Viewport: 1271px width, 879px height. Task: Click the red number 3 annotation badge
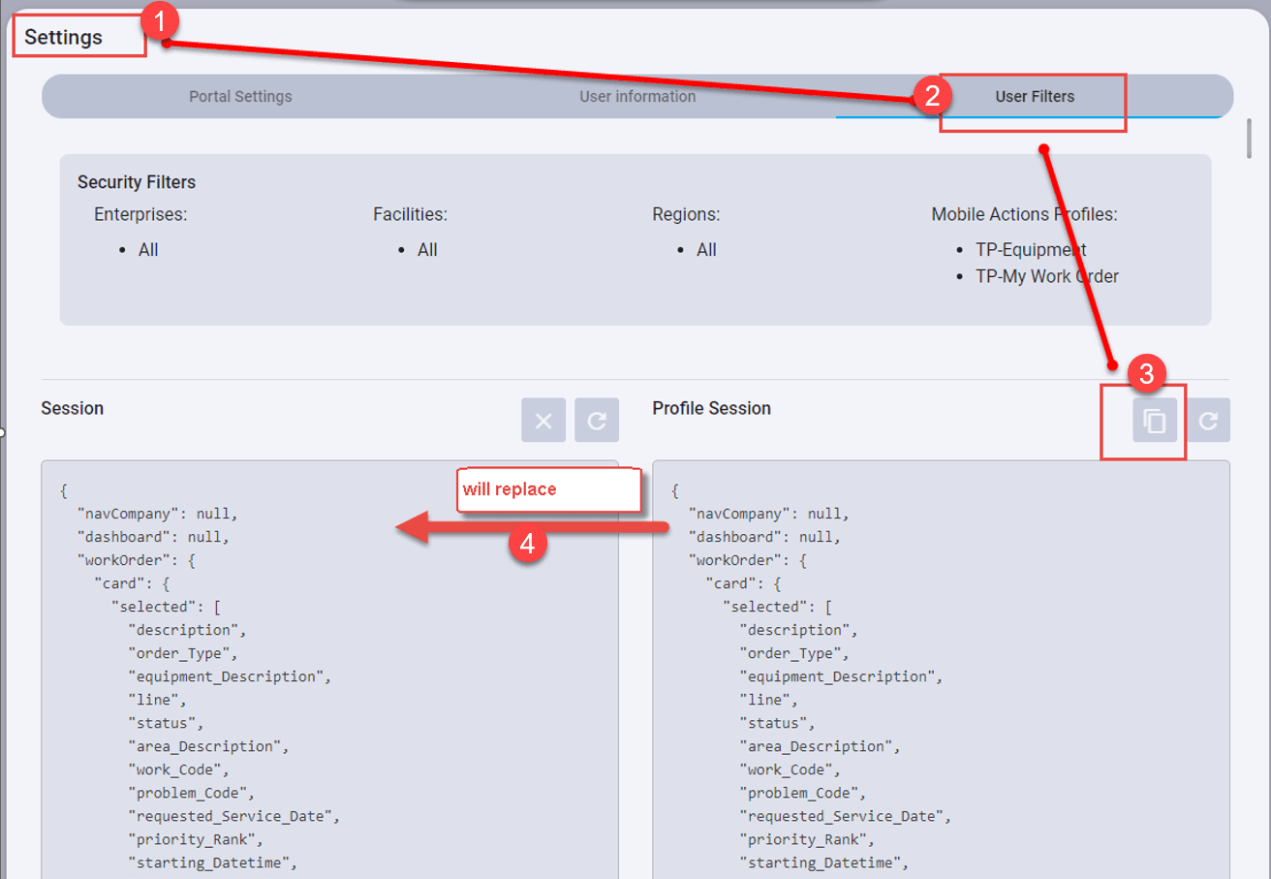point(1145,372)
